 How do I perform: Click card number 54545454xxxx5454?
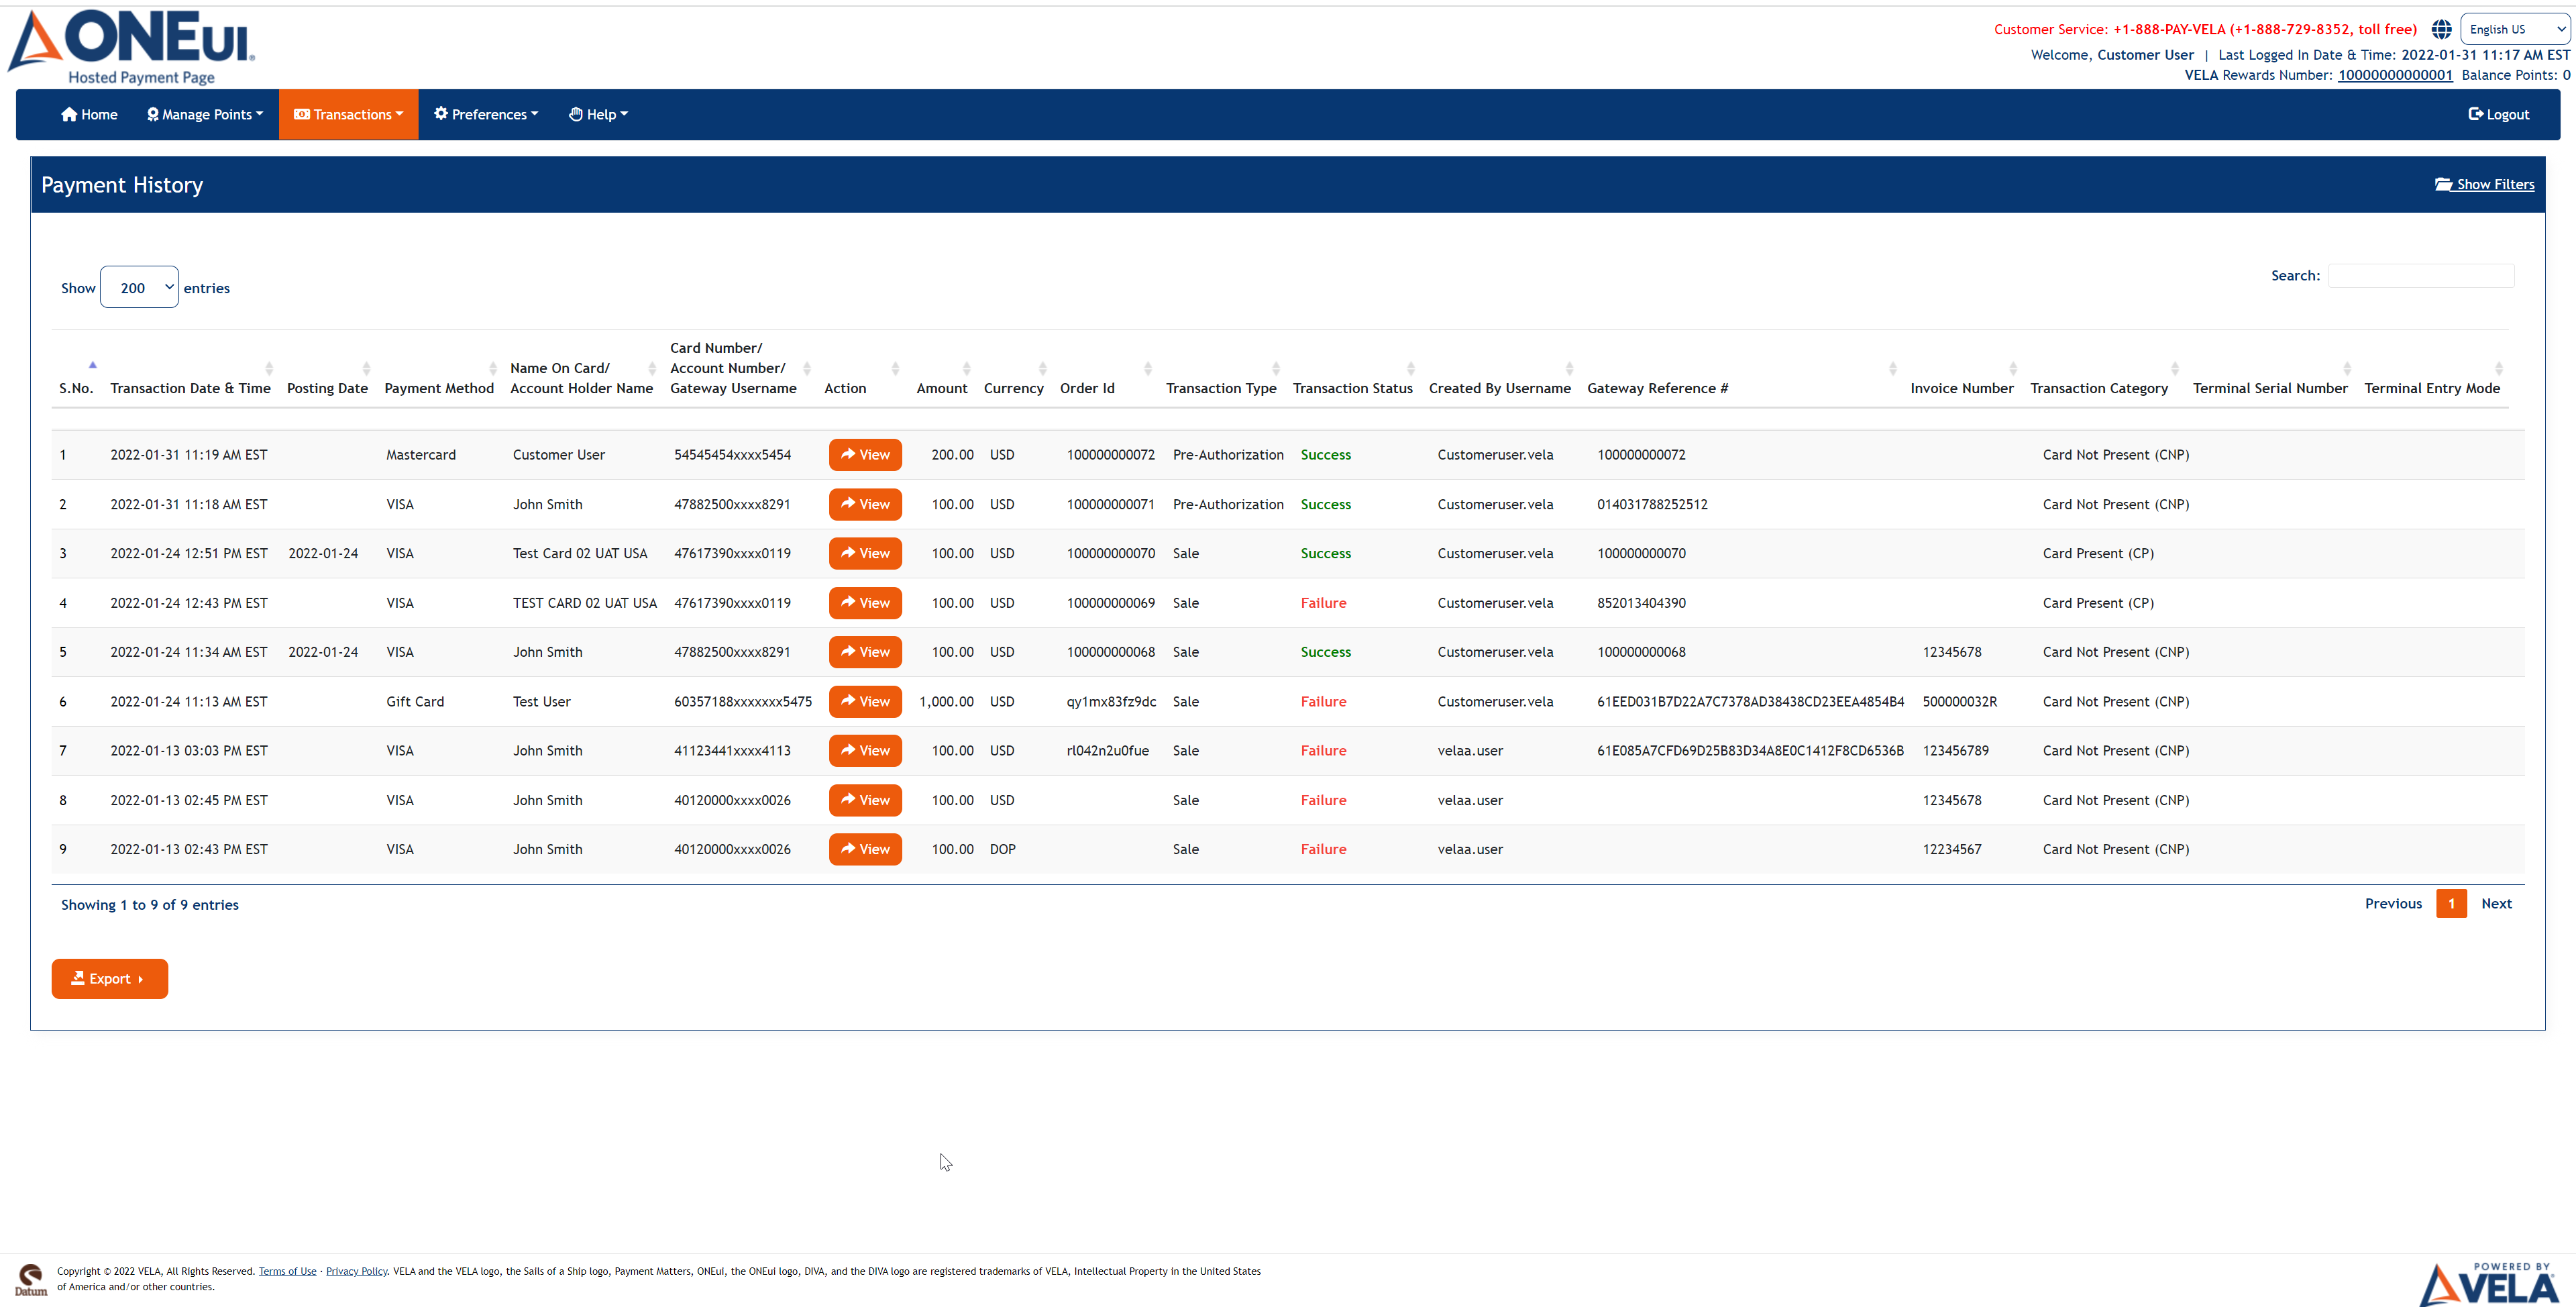[x=732, y=455]
